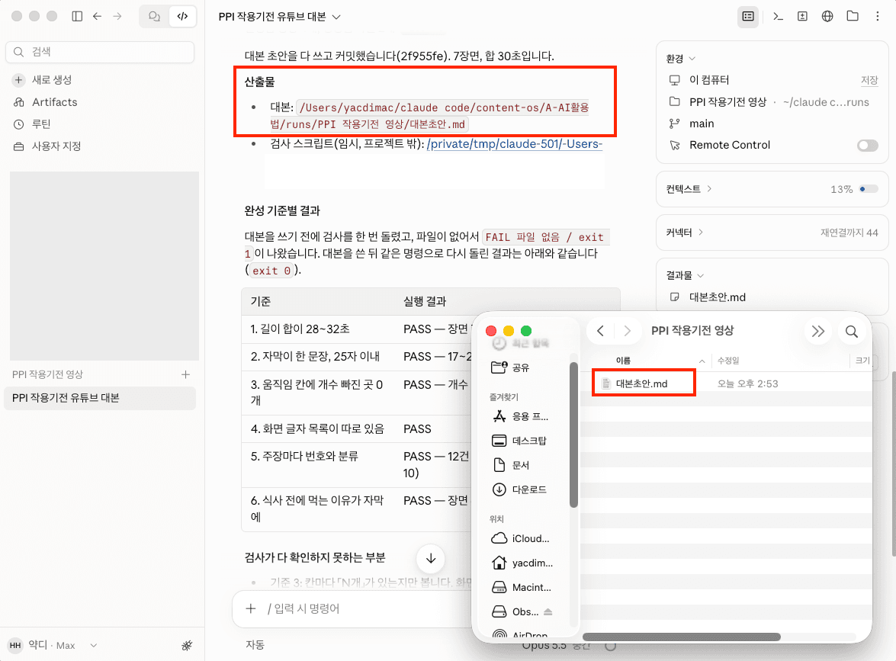This screenshot has width=896, height=661.
Task: Go back with the left arrow
Action: 97,17
